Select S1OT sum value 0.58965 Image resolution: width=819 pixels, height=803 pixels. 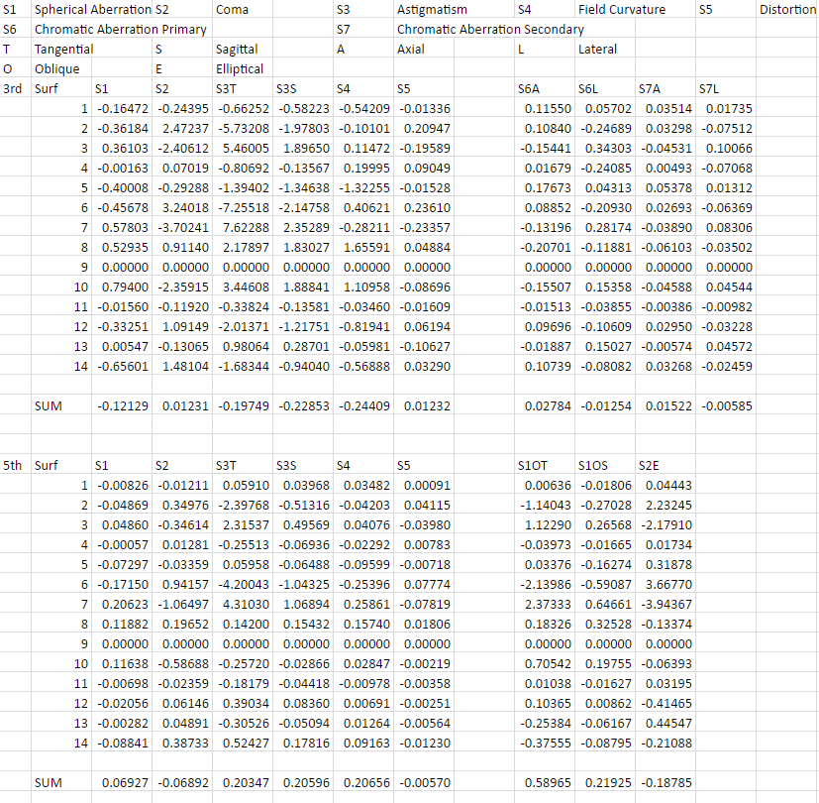click(545, 782)
